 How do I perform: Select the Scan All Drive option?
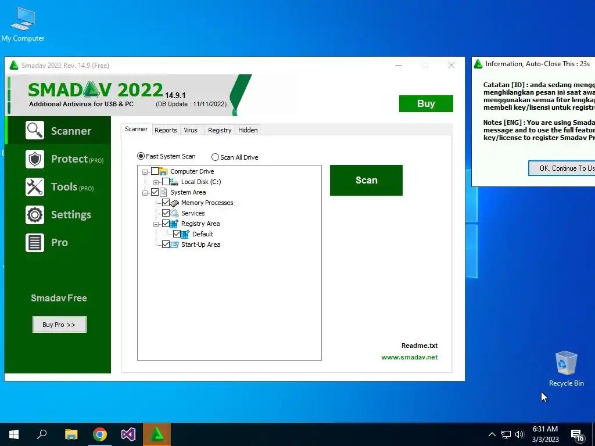(x=235, y=157)
